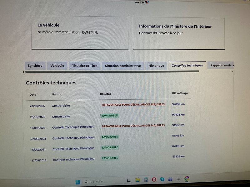Viewport: 250px width, 187px height.
Task: Open the Opera browser taskbar icon
Action: pyautogui.click(x=154, y=180)
